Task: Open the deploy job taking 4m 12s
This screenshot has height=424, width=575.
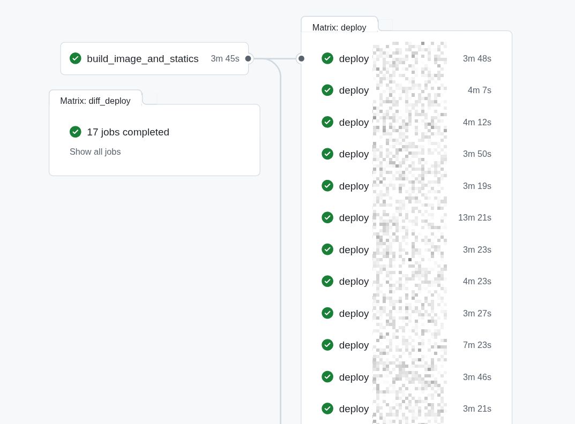Action: pyautogui.click(x=354, y=122)
